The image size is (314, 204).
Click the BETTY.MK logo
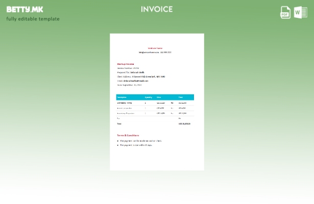[x=25, y=9]
